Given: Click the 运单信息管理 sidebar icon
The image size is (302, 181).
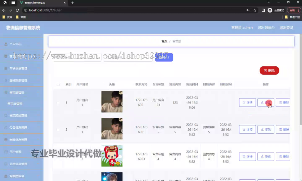Looking at the screenshot, I should (x=6, y=164).
